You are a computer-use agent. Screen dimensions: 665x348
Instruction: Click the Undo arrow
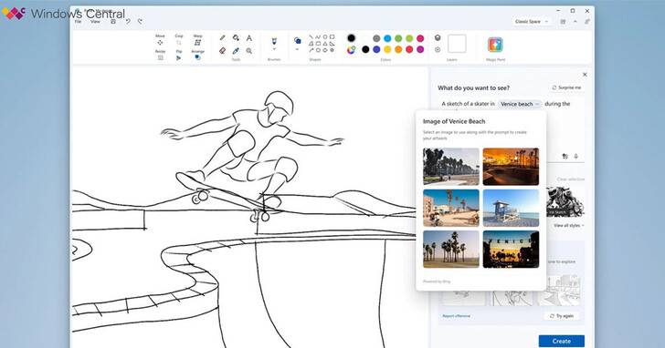coord(128,21)
